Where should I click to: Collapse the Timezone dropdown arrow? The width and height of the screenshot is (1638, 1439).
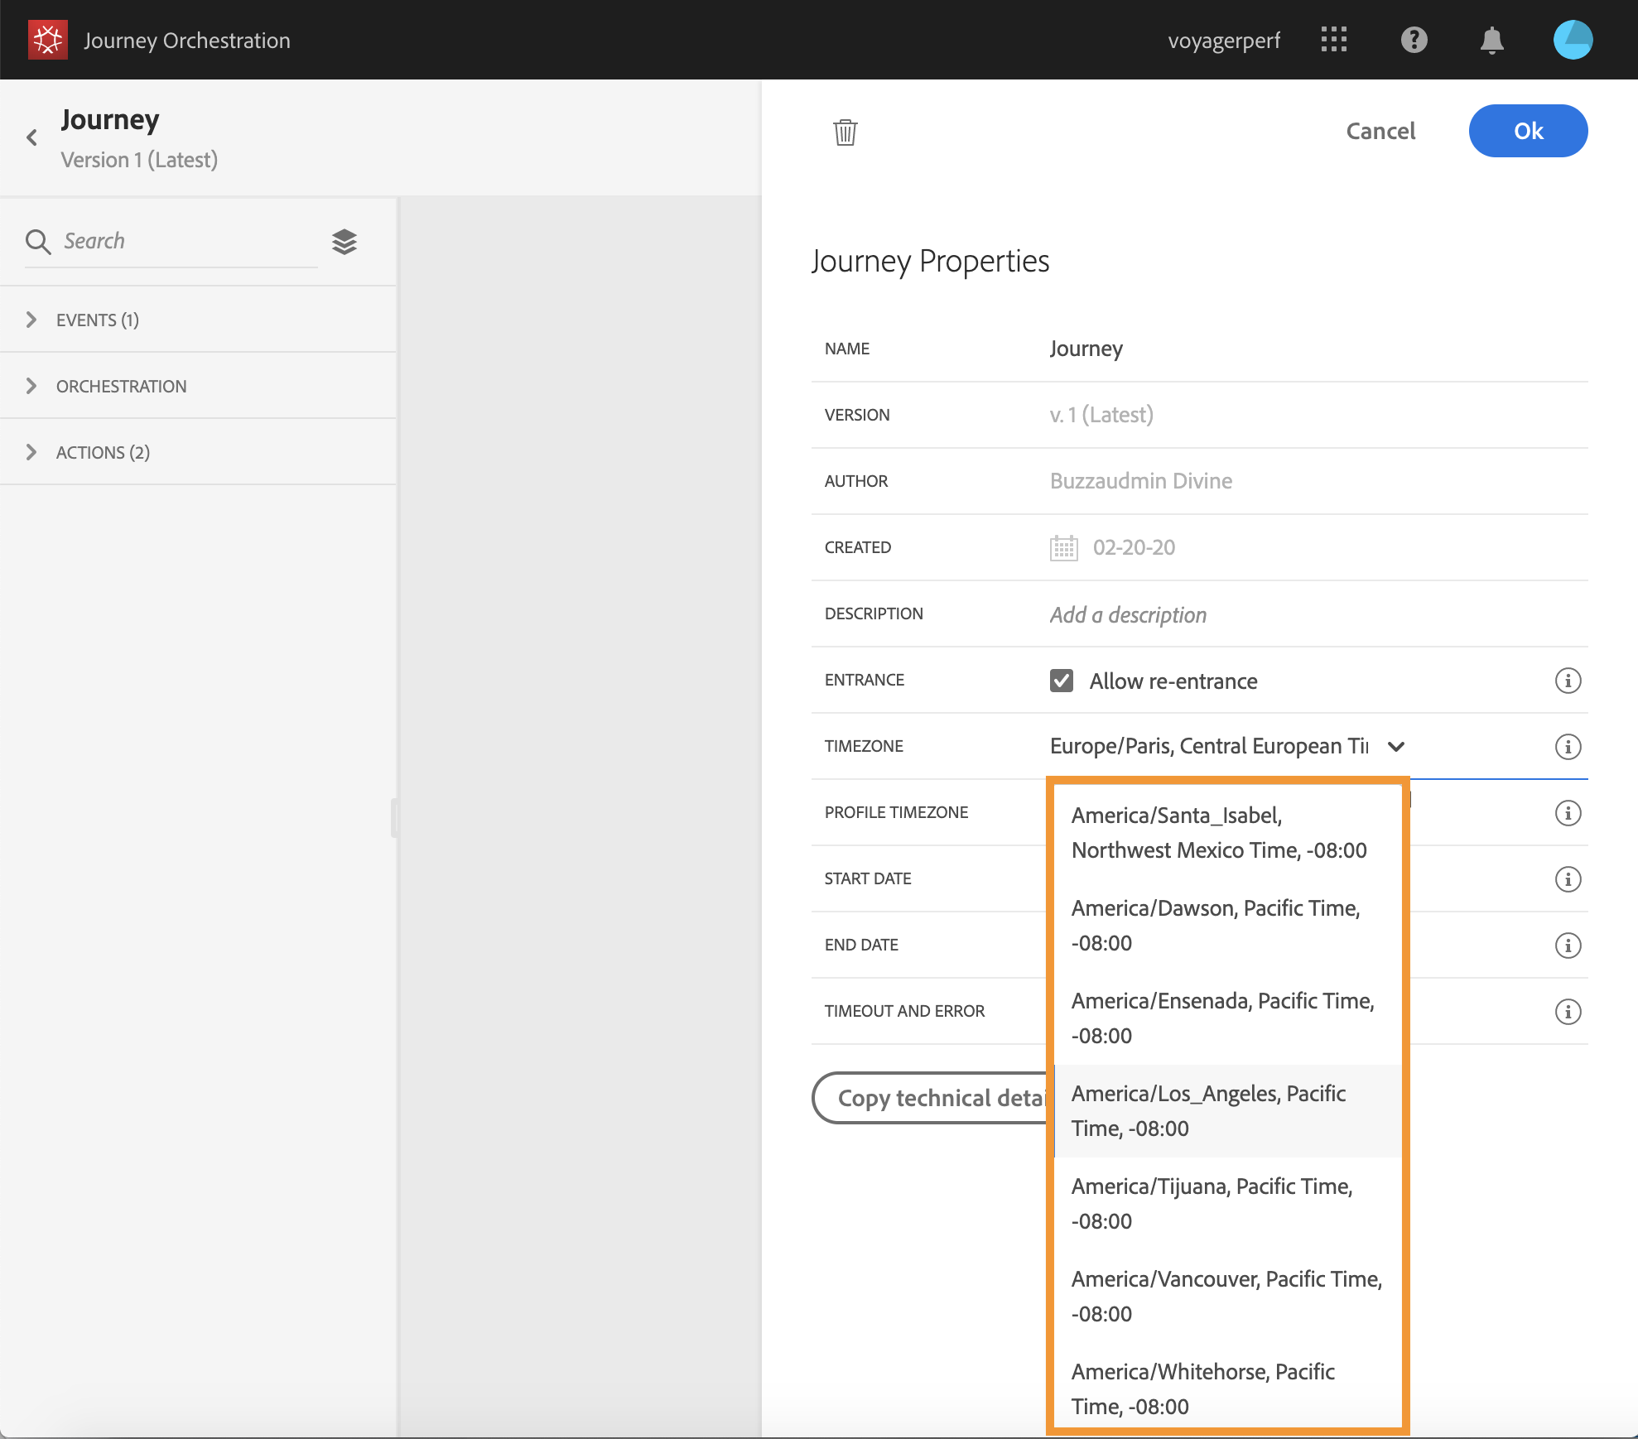tap(1396, 747)
